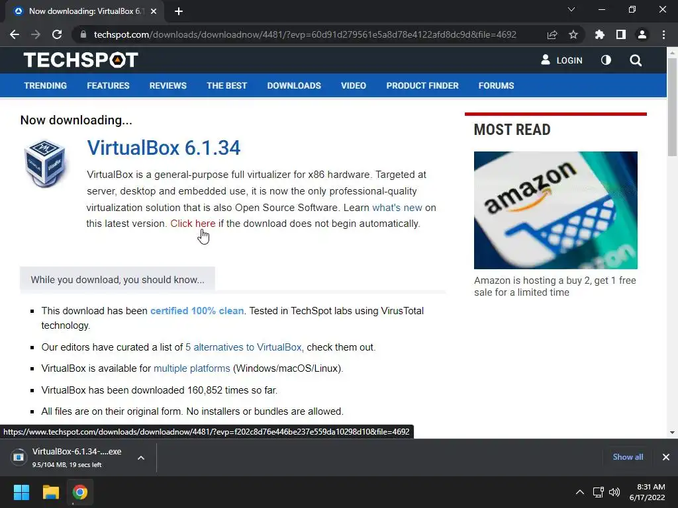678x508 pixels.
Task: Open the FORUMS menu item
Action: [496, 85]
